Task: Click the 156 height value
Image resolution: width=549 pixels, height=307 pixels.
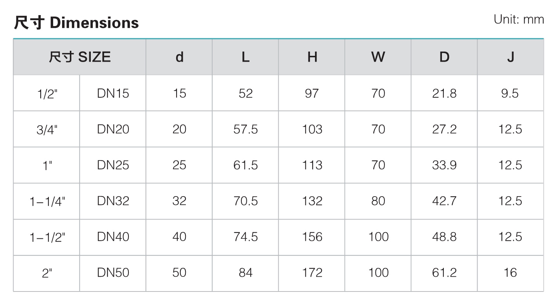Action: pos(312,237)
